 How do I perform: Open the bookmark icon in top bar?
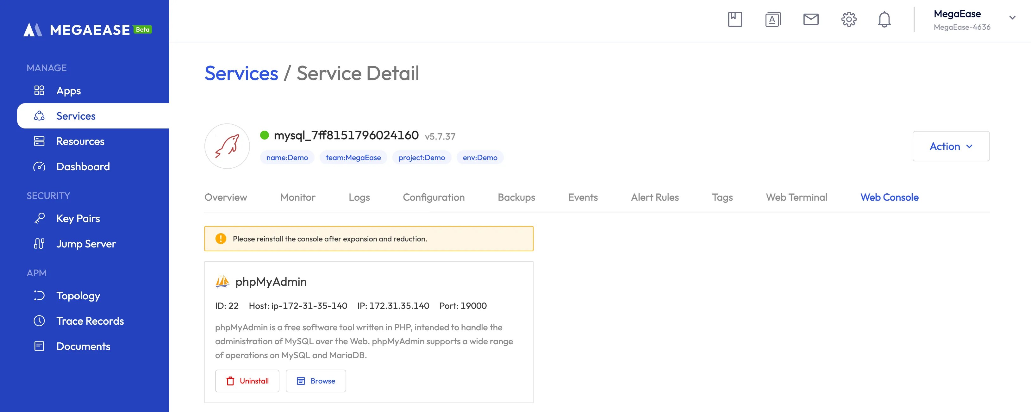734,19
